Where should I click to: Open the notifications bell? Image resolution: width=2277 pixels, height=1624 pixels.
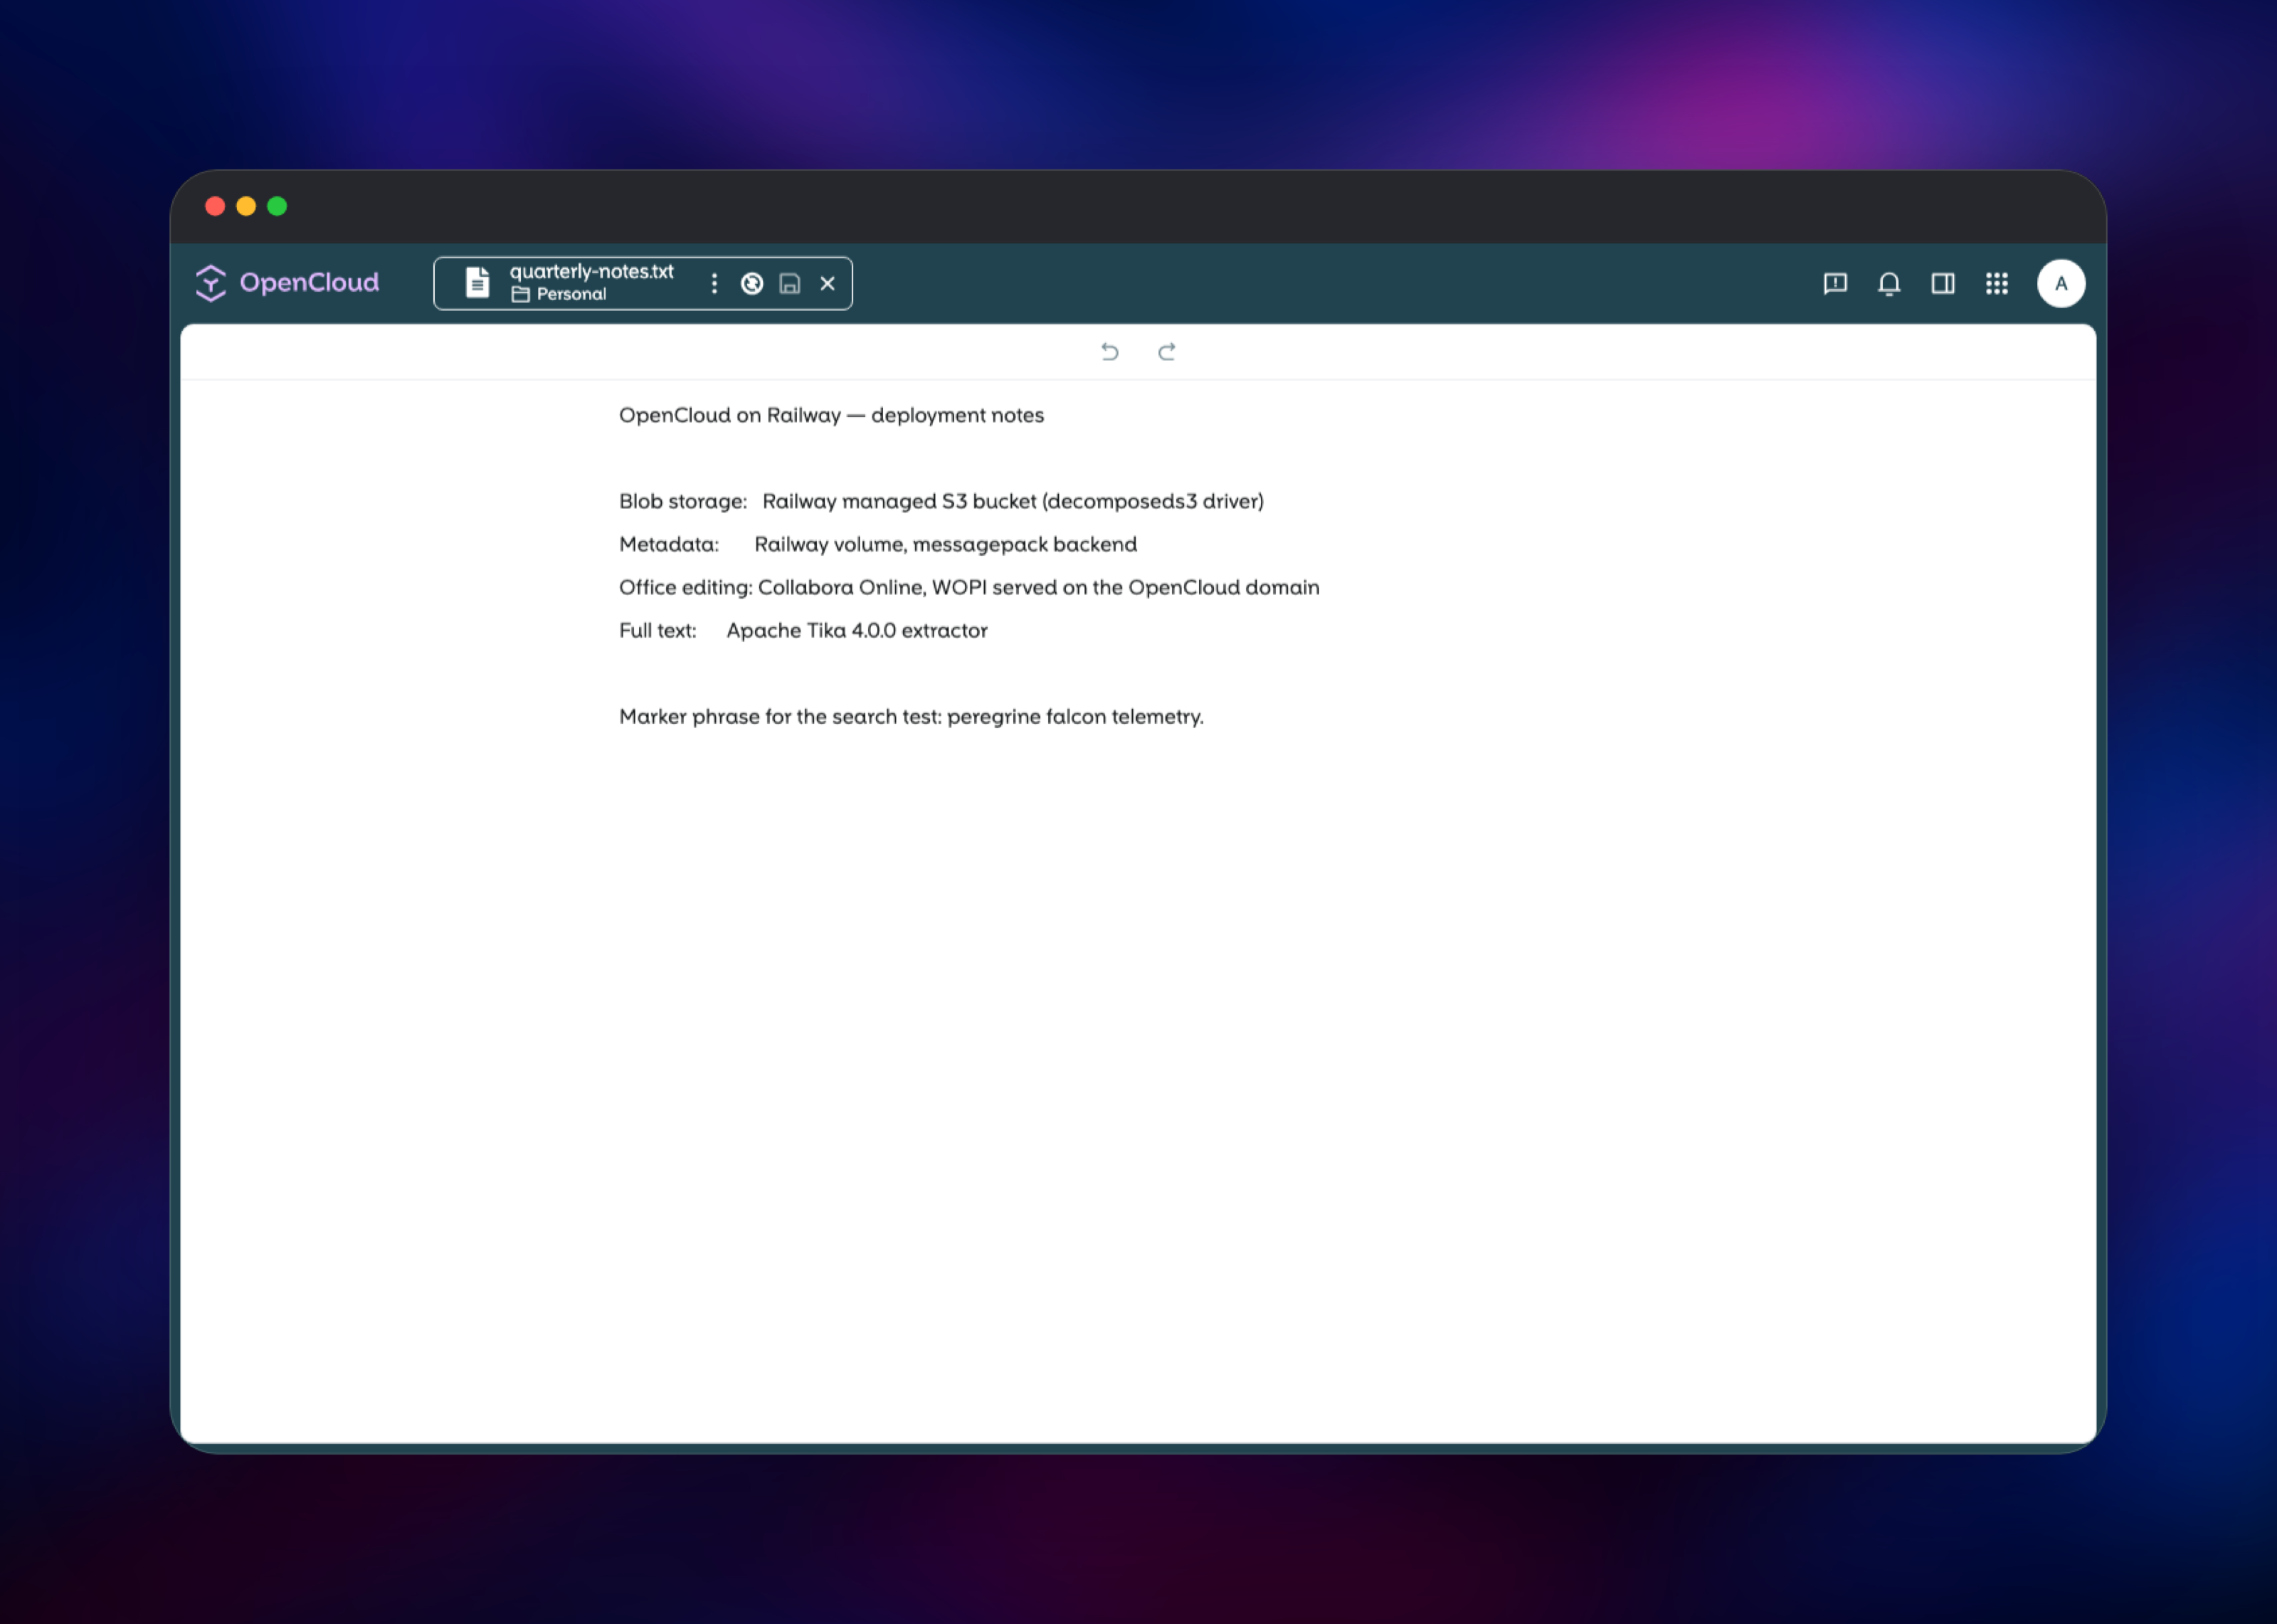tap(1889, 284)
